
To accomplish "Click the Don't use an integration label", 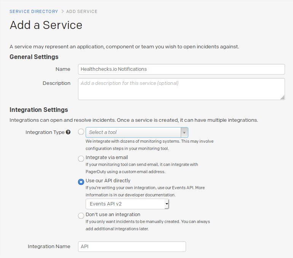I will 113,215.
